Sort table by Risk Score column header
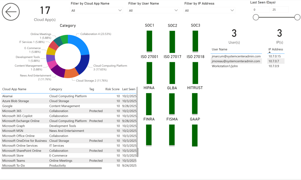The height and width of the screenshot is (180, 301). tap(112, 89)
